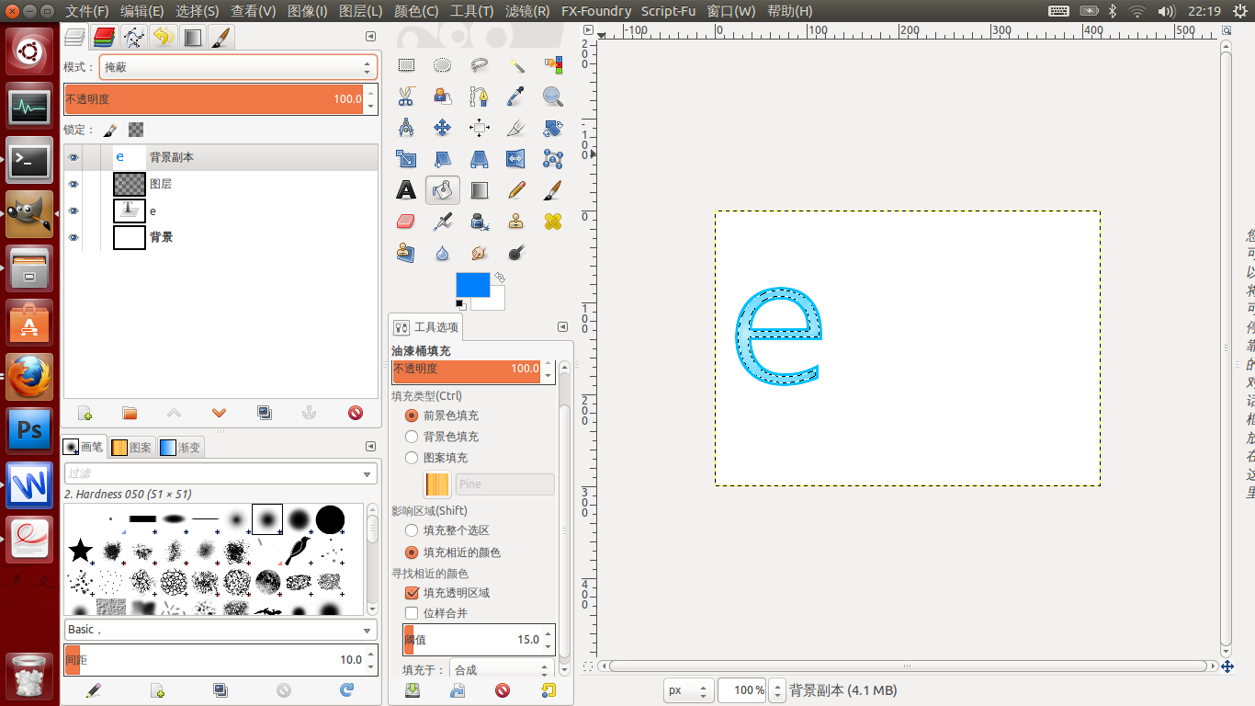1255x706 pixels.
Task: Anchor the floating layer
Action: point(310,414)
